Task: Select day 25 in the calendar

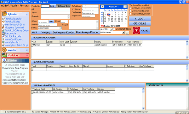Action: pos(126,19)
